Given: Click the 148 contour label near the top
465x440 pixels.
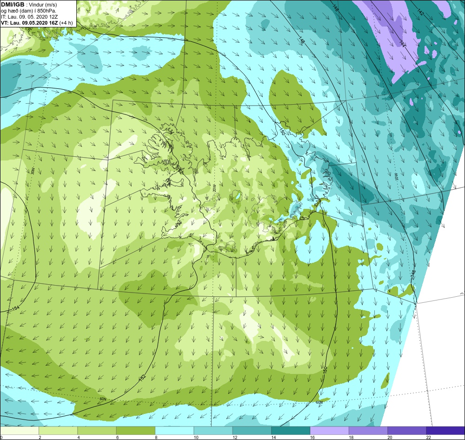Looking at the screenshot, I should click(302, 40).
